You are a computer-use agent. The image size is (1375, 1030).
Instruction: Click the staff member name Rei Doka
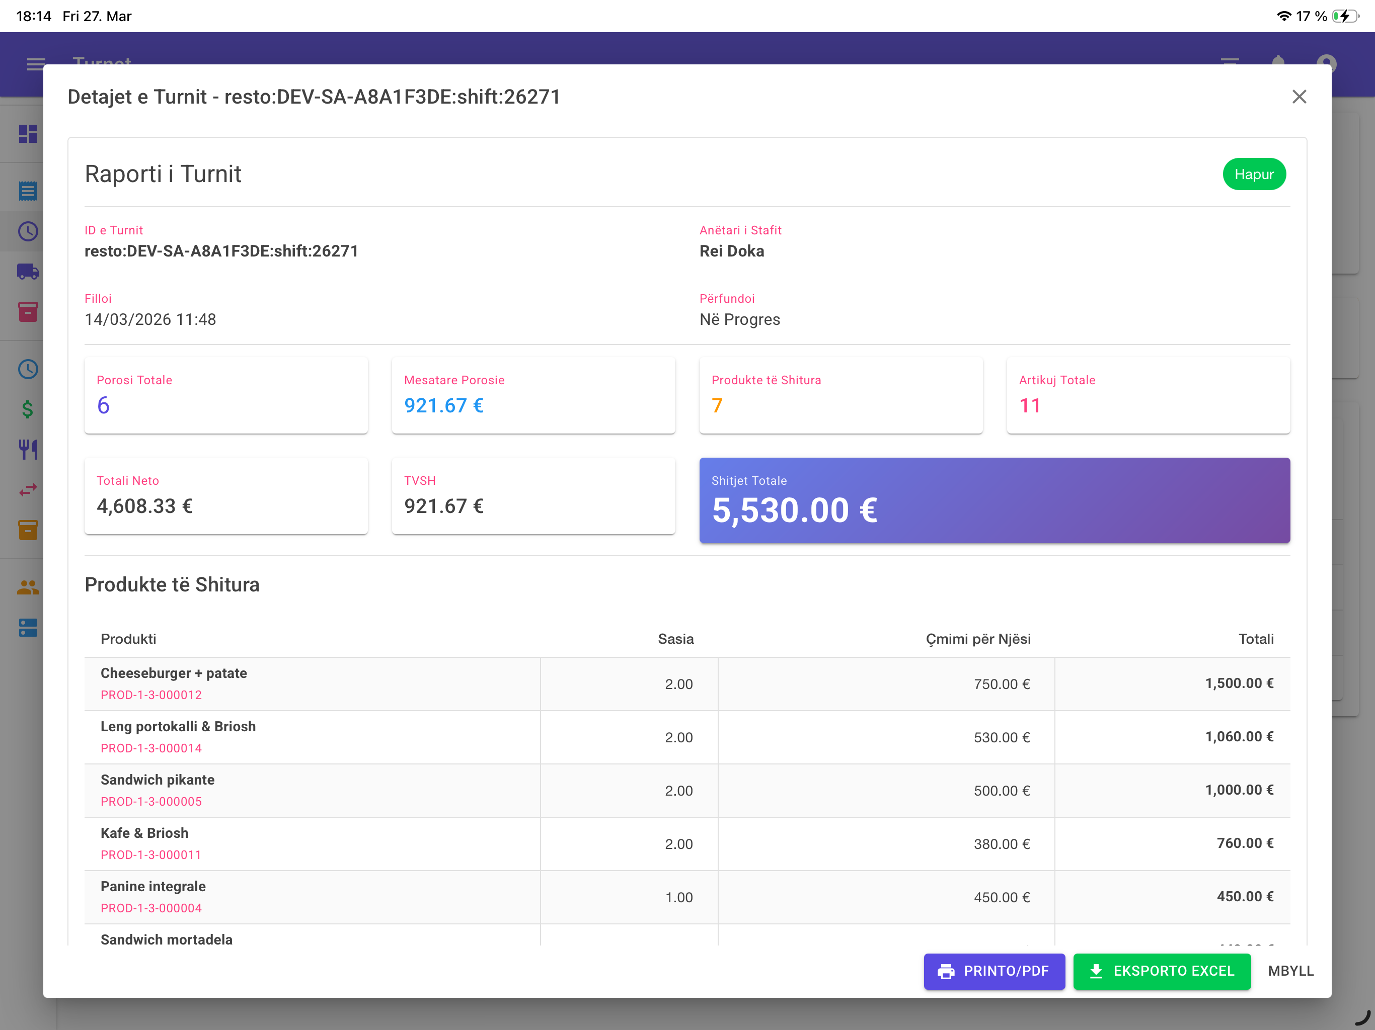click(732, 251)
